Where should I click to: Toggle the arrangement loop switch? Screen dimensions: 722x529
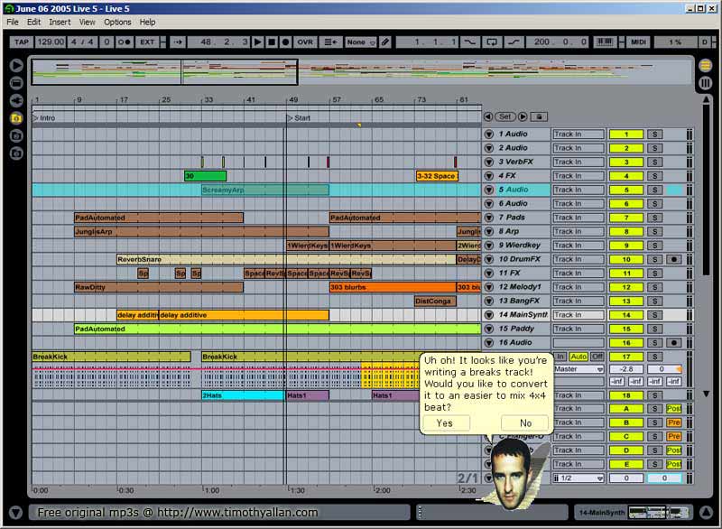tap(491, 42)
